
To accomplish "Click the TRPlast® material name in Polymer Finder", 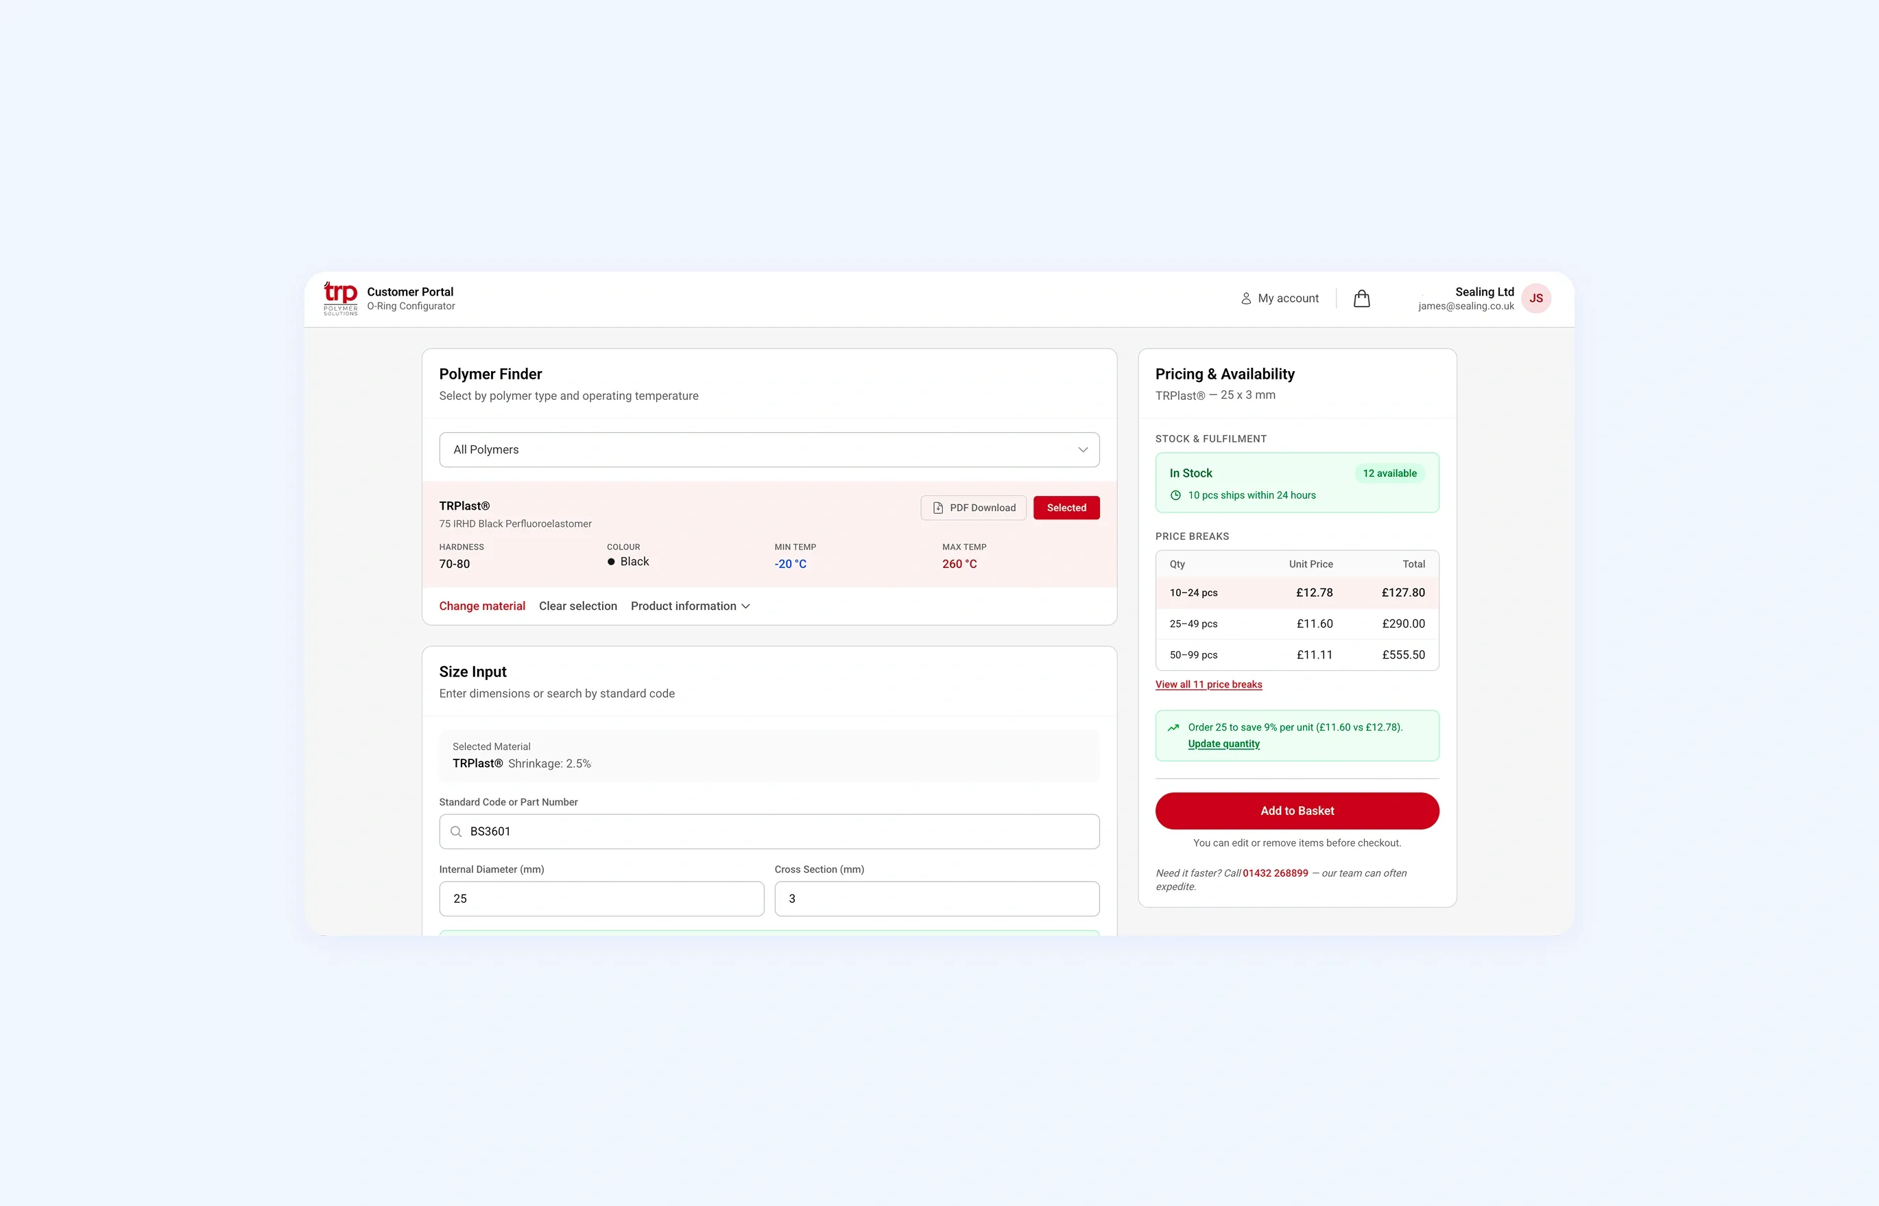I will click(464, 506).
